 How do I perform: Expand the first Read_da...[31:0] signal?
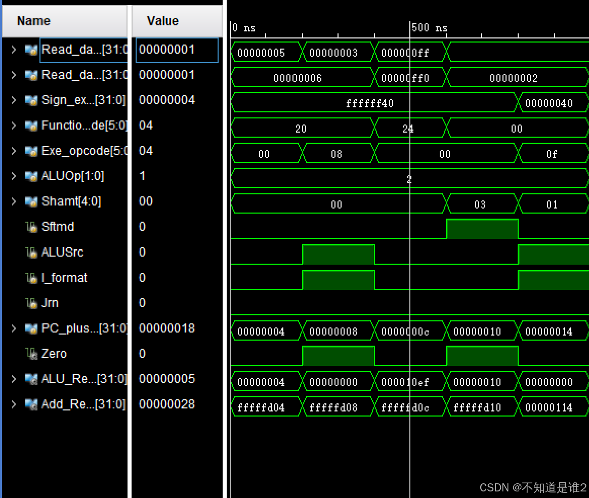click(13, 49)
